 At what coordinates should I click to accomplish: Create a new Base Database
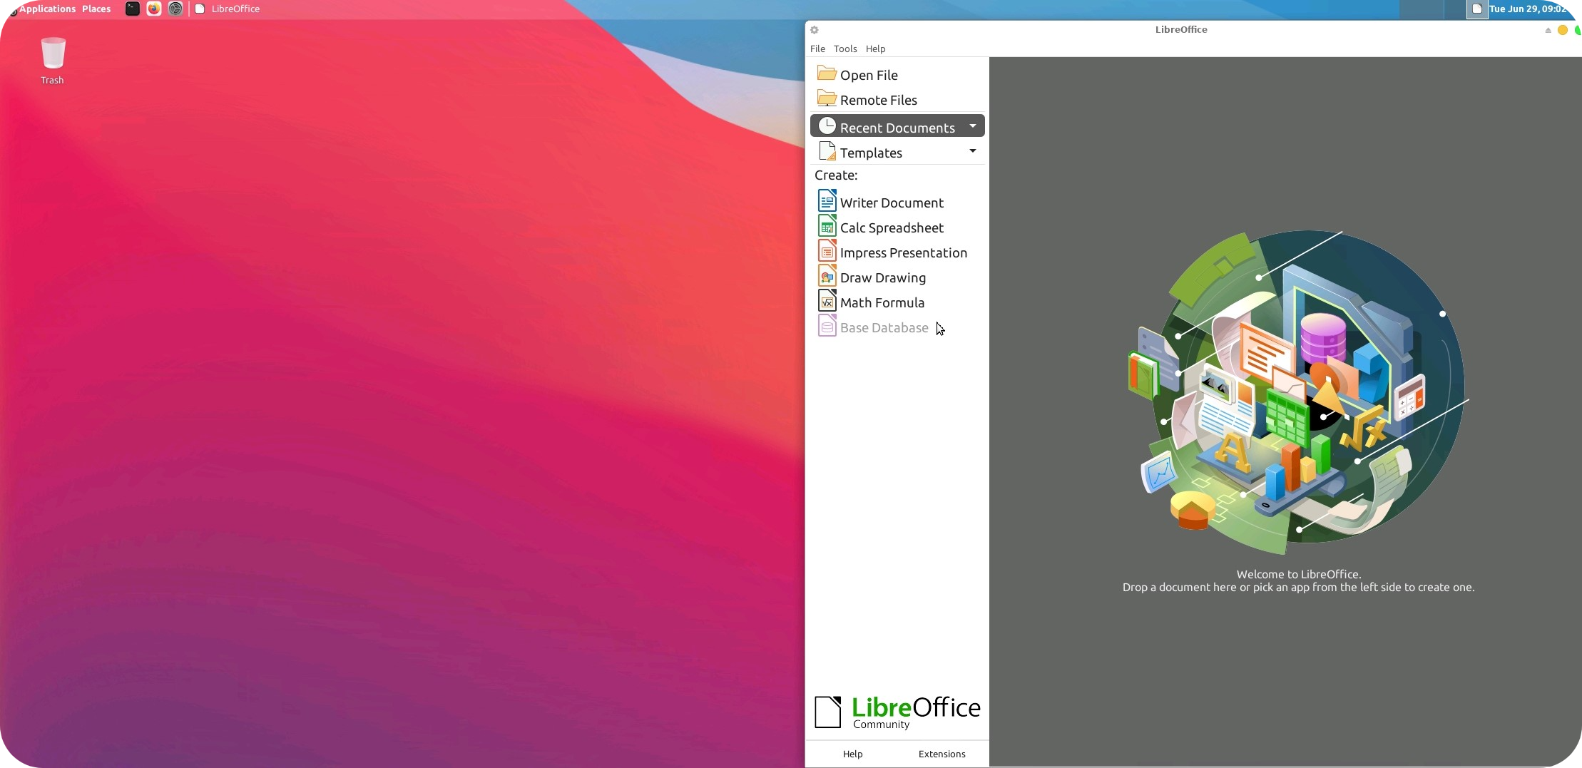(x=884, y=327)
